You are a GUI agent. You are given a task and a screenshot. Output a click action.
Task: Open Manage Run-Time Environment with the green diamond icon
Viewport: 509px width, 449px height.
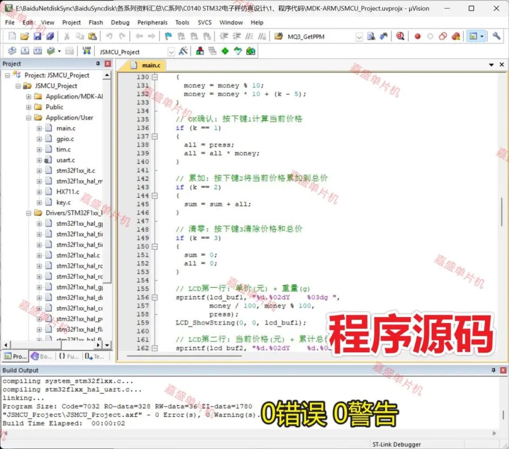225,51
